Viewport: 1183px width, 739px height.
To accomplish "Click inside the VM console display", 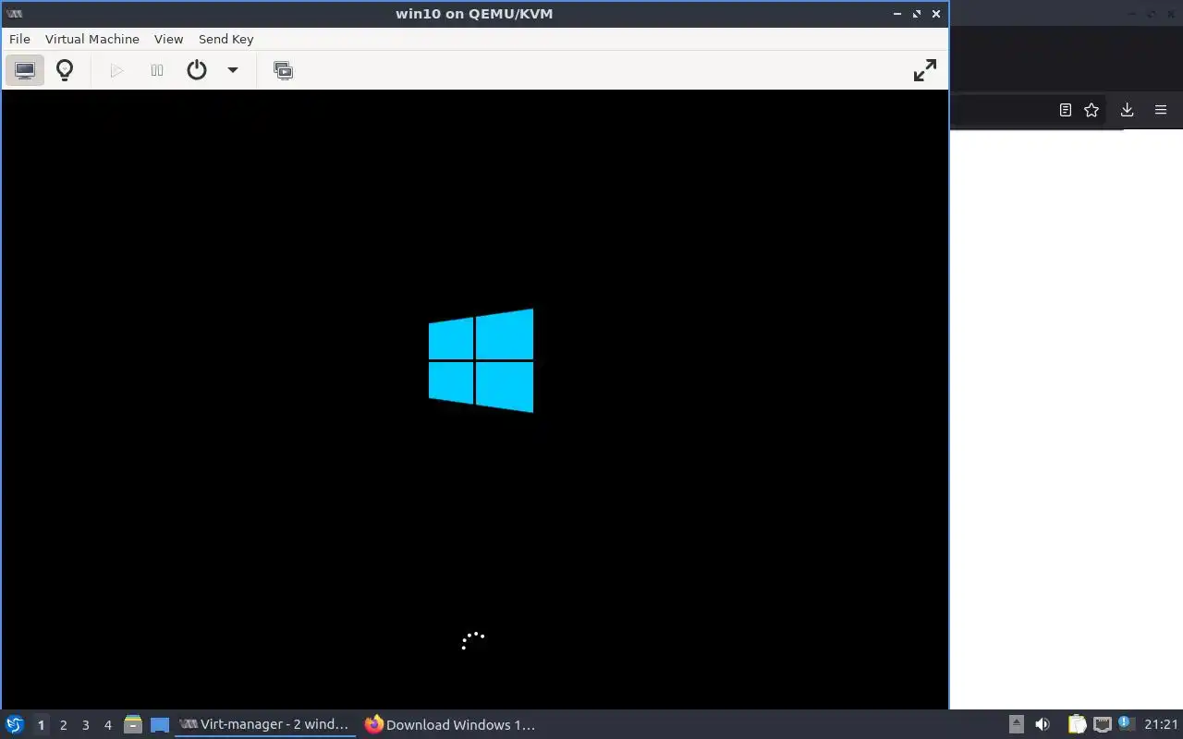I will [x=475, y=399].
